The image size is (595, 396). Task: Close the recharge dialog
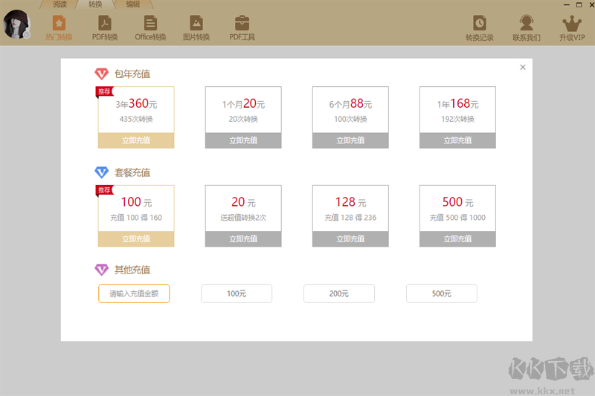click(x=523, y=68)
